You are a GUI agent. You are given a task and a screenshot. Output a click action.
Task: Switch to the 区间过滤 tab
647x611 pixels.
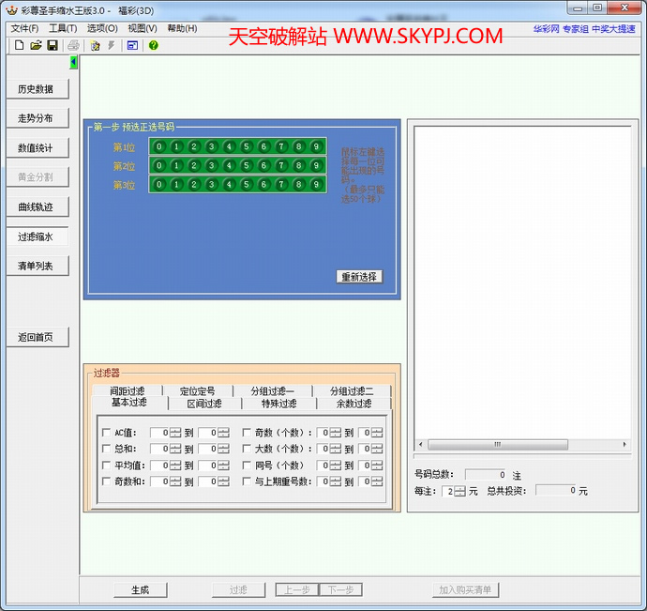click(203, 404)
